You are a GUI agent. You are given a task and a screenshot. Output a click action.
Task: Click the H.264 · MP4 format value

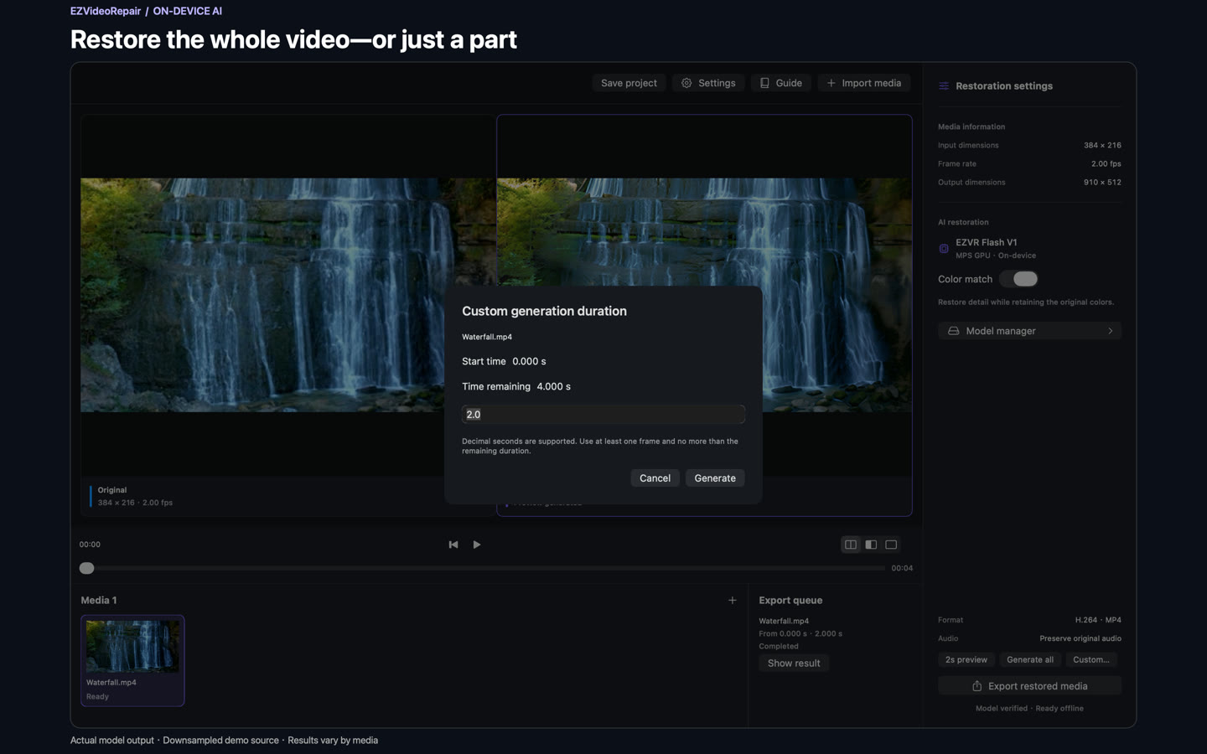[x=1098, y=620]
